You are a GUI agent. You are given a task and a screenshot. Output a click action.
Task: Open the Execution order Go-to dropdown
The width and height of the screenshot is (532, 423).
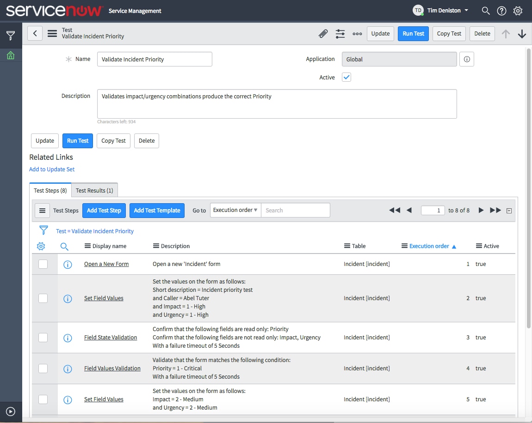(x=235, y=210)
